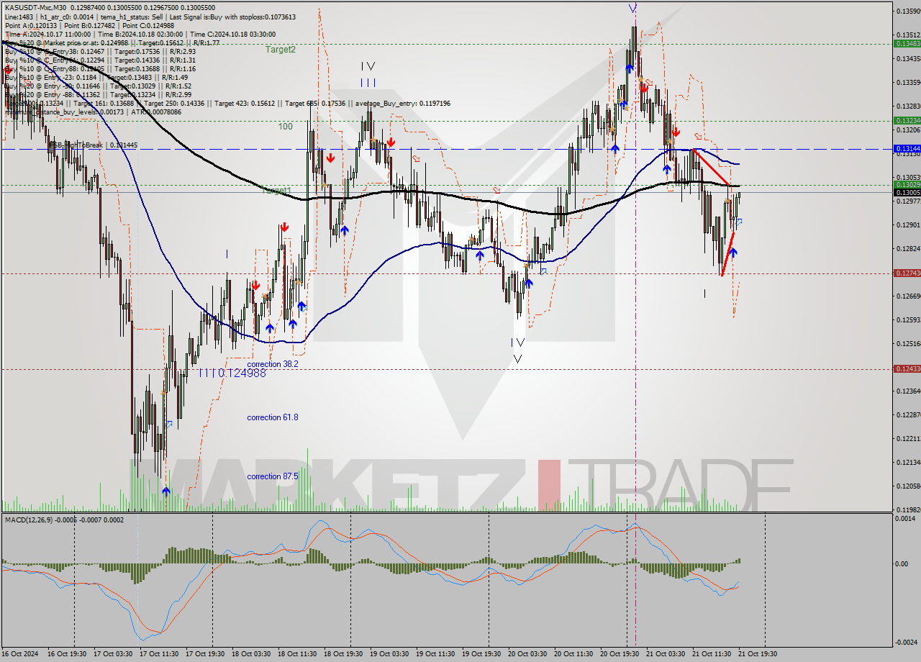Click the 0.11982 price axis value
This screenshot has height=662, width=921.
(x=908, y=509)
